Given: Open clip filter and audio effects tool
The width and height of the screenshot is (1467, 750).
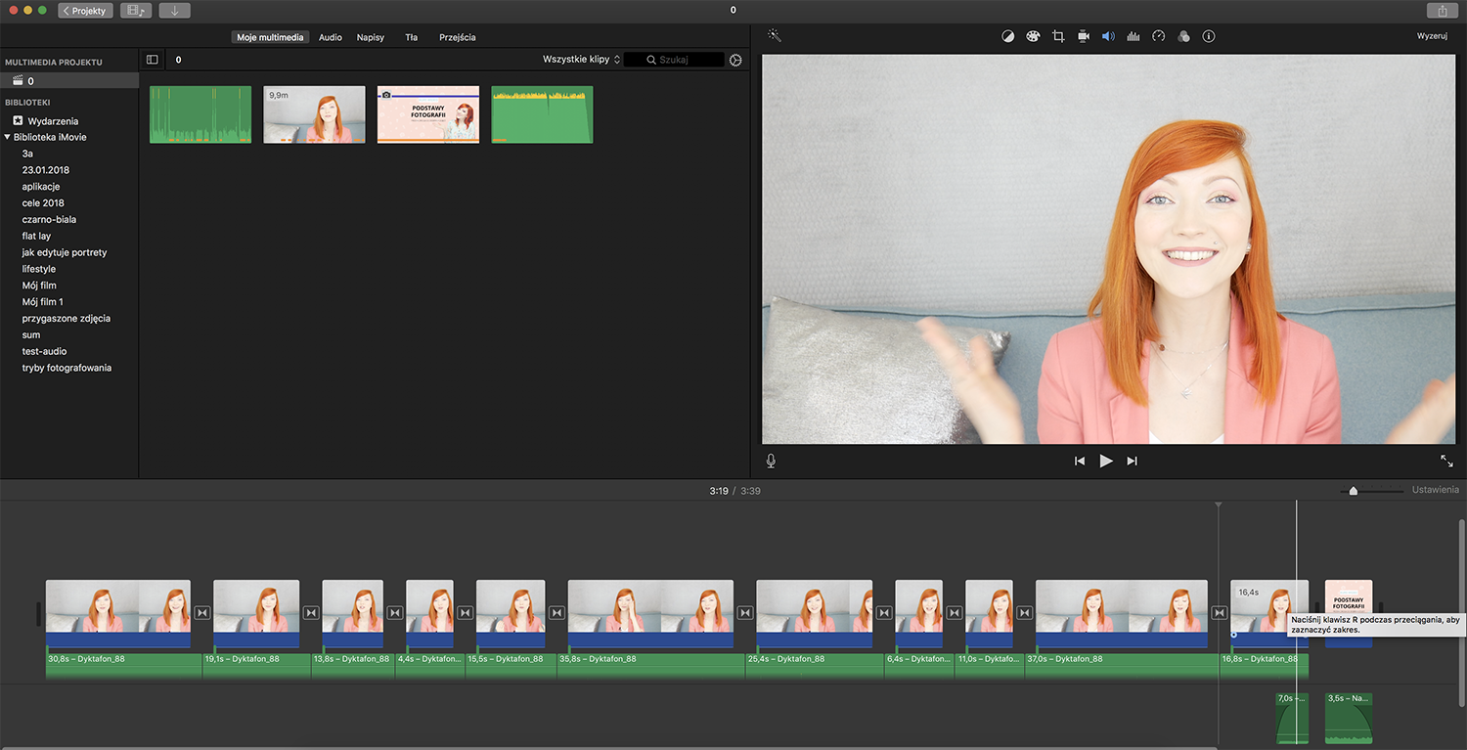Looking at the screenshot, I should [1183, 36].
